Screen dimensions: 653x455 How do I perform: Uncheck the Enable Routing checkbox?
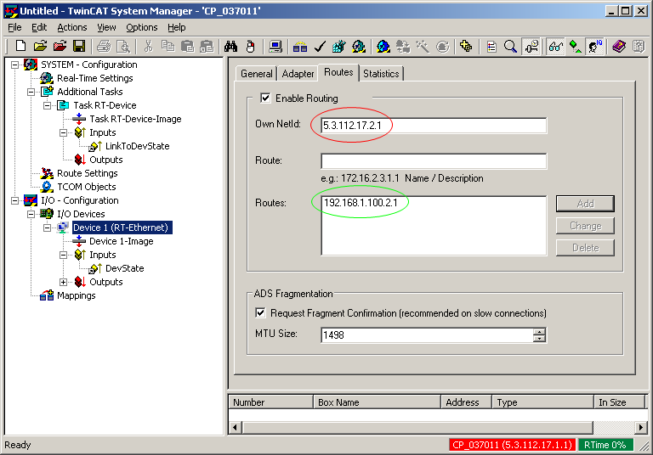(265, 98)
